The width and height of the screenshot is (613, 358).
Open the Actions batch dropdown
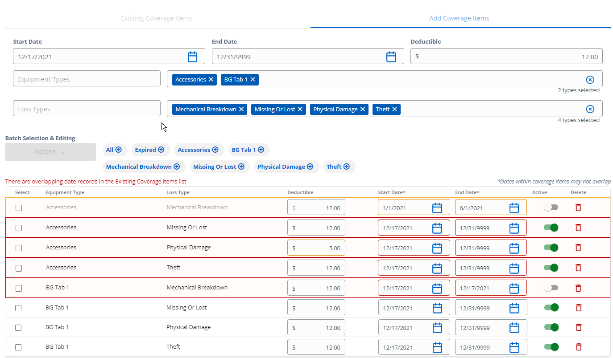(x=50, y=152)
